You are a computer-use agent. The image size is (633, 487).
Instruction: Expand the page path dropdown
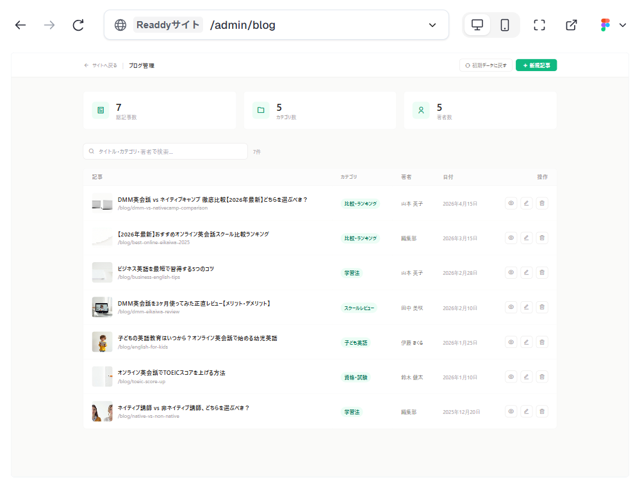click(x=432, y=25)
